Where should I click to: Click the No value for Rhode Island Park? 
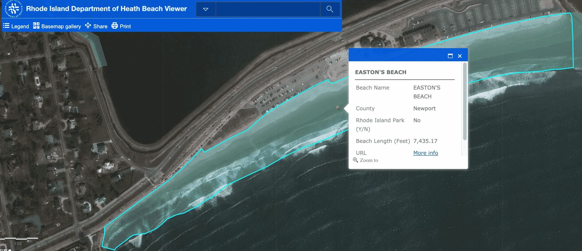[x=417, y=120]
